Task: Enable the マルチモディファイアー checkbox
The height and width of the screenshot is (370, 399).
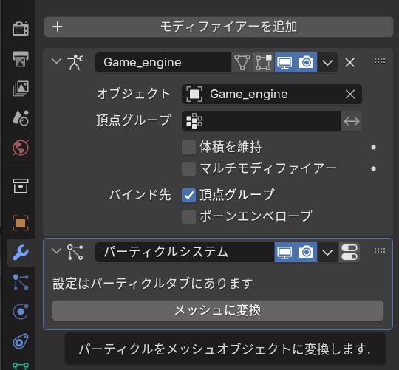Action: [x=188, y=169]
